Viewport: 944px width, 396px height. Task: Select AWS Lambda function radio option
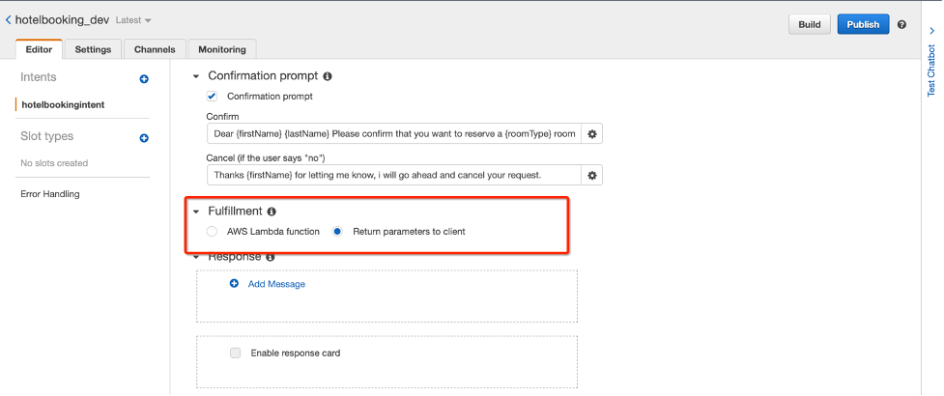tap(213, 232)
